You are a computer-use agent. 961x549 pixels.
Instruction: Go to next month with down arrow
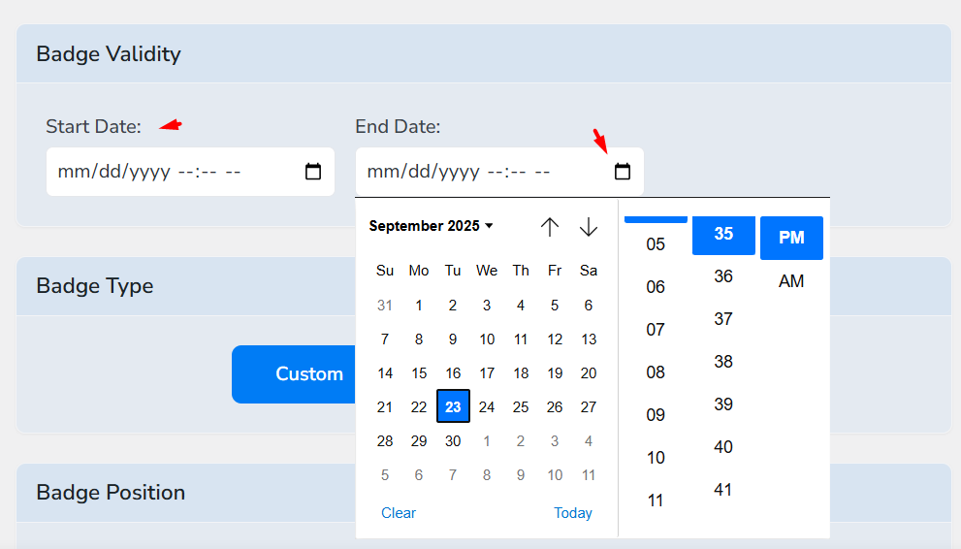[589, 227]
